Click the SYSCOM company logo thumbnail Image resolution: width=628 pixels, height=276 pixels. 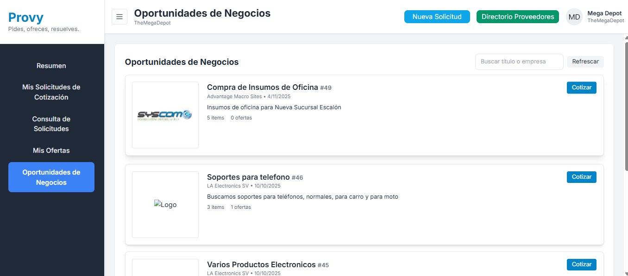[x=165, y=115]
